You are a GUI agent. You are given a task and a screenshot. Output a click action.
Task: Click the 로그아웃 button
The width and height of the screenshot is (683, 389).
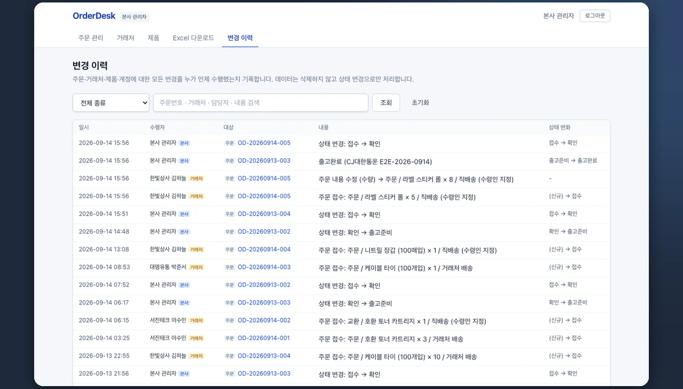click(595, 16)
